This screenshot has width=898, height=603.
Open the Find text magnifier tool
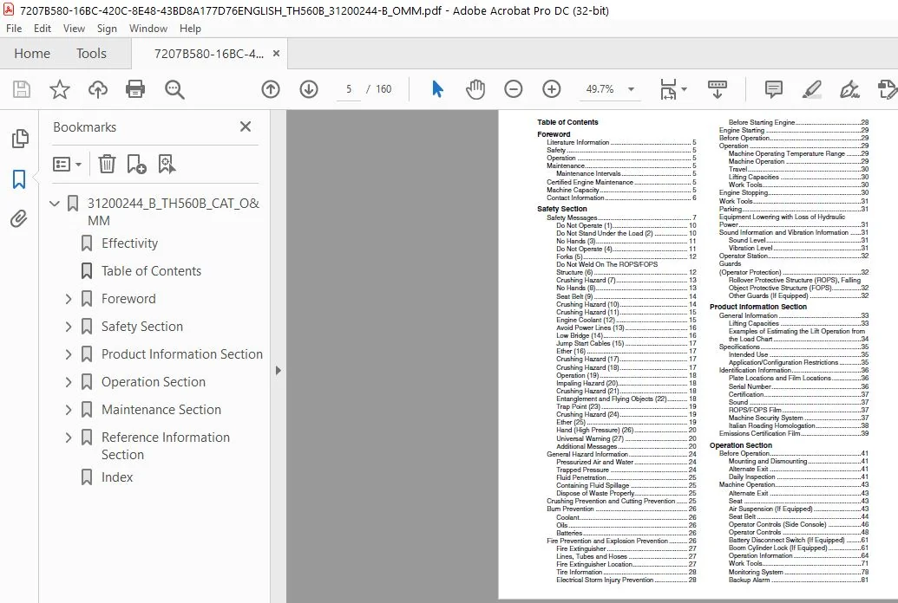(x=174, y=89)
